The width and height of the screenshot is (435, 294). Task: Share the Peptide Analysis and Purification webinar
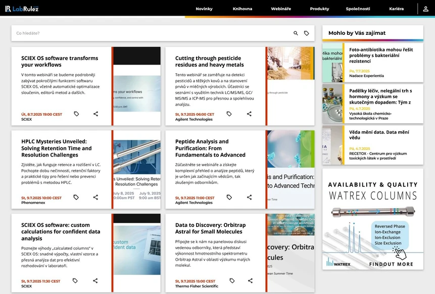250,198
